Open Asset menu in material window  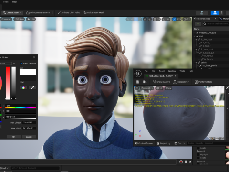(162, 71)
